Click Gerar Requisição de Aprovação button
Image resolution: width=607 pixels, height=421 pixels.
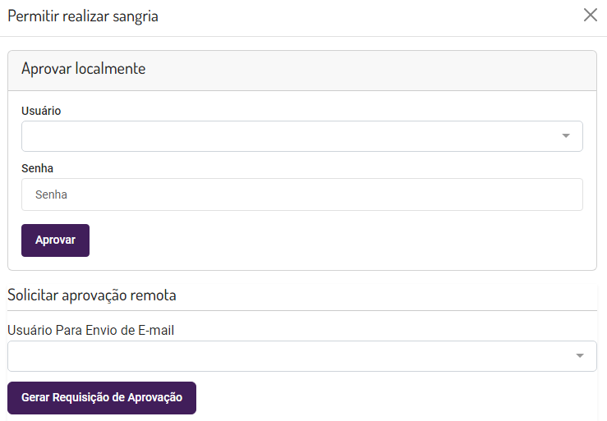click(x=102, y=398)
